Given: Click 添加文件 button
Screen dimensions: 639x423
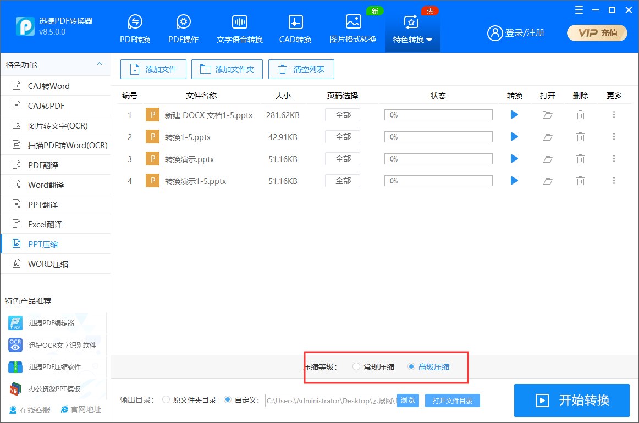Looking at the screenshot, I should 153,69.
